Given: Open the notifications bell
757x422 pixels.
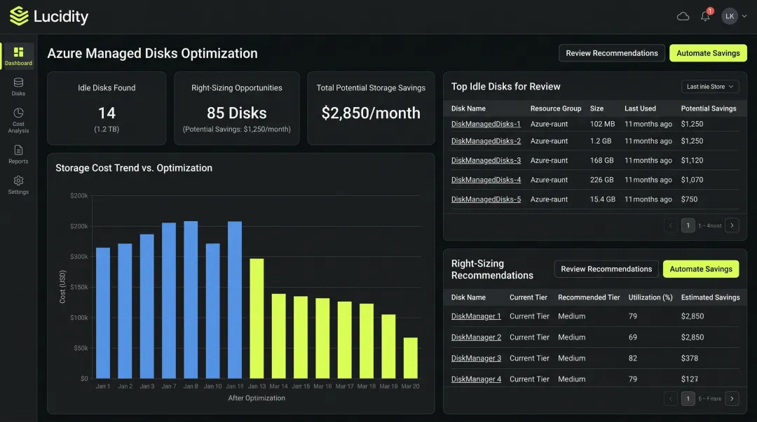Looking at the screenshot, I should click(705, 16).
